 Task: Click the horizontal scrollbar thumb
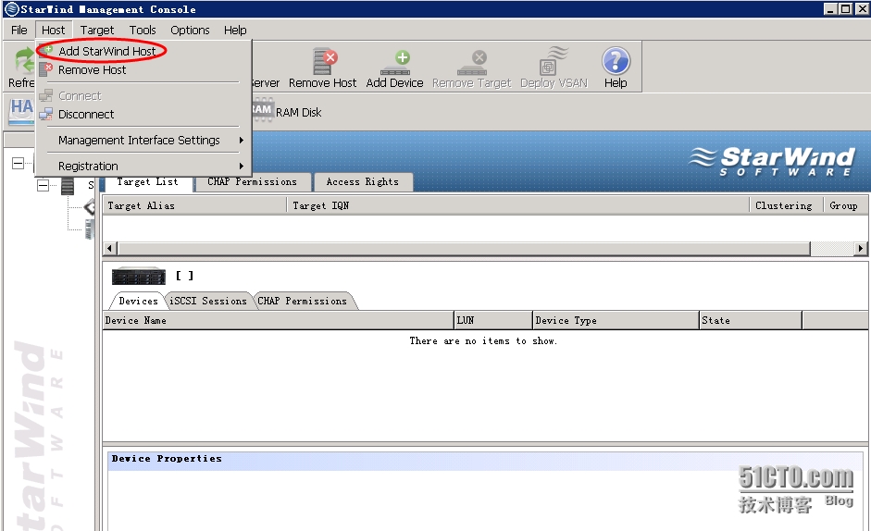point(464,248)
